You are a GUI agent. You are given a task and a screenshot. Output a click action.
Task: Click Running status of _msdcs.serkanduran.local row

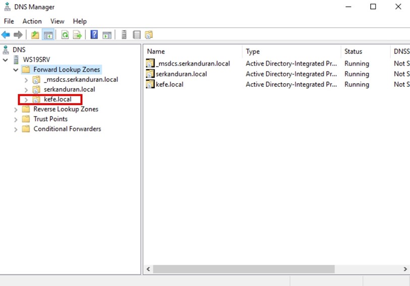pyautogui.click(x=357, y=64)
